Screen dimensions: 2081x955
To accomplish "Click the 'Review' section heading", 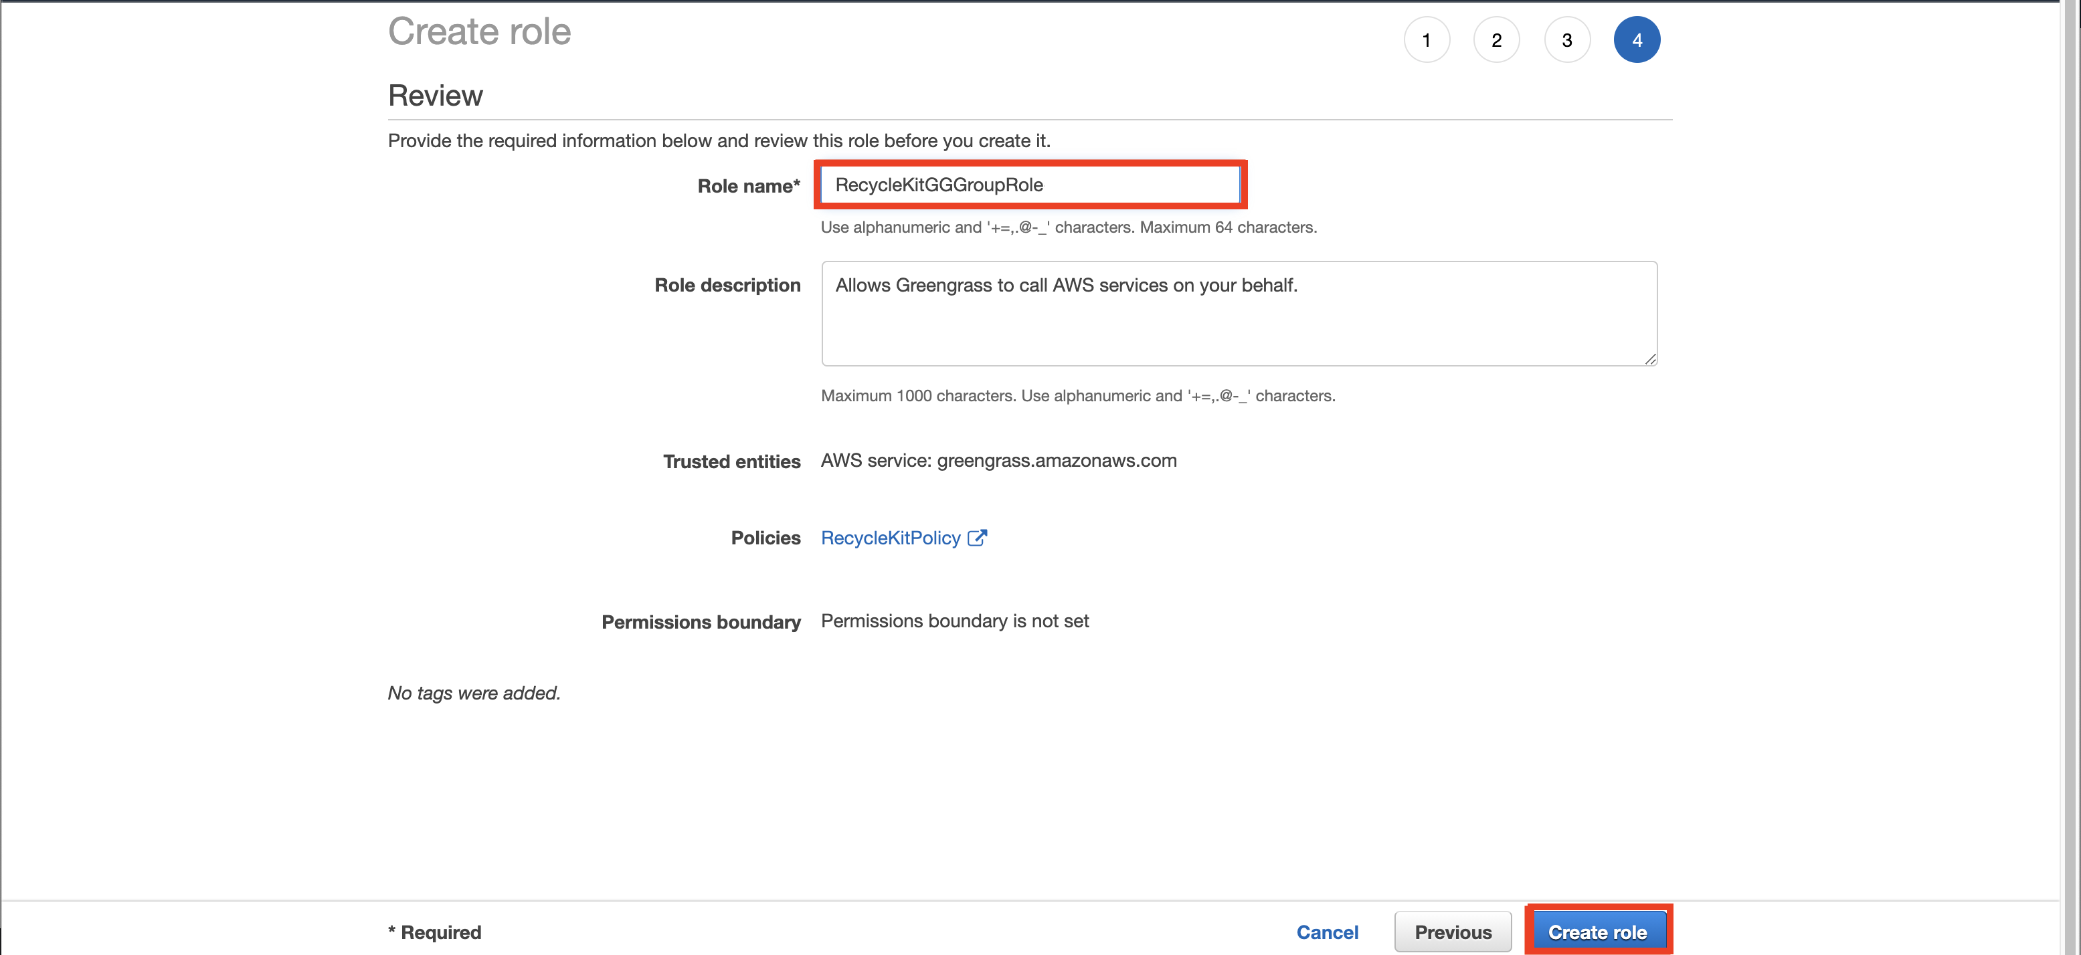I will pyautogui.click(x=436, y=96).
